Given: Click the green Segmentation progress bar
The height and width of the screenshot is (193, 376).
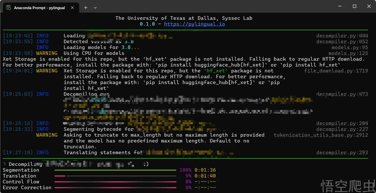Looking at the screenshot, I should point(115,170).
